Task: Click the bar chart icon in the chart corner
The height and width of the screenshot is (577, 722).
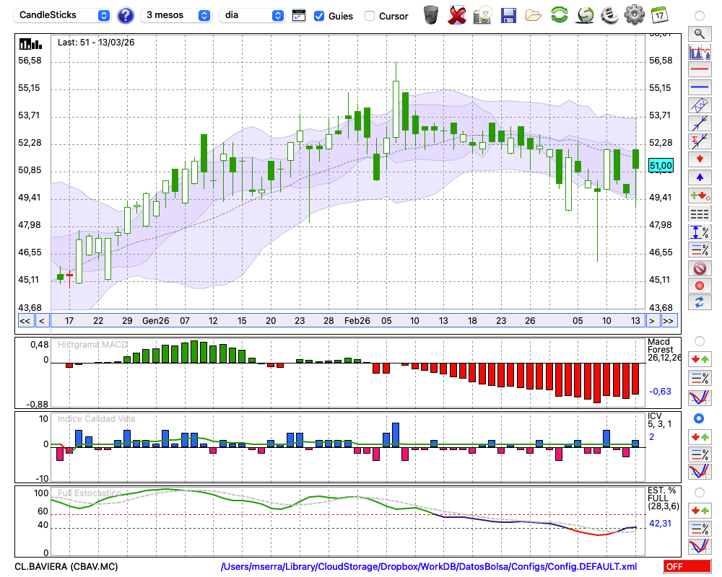Action: tap(30, 44)
